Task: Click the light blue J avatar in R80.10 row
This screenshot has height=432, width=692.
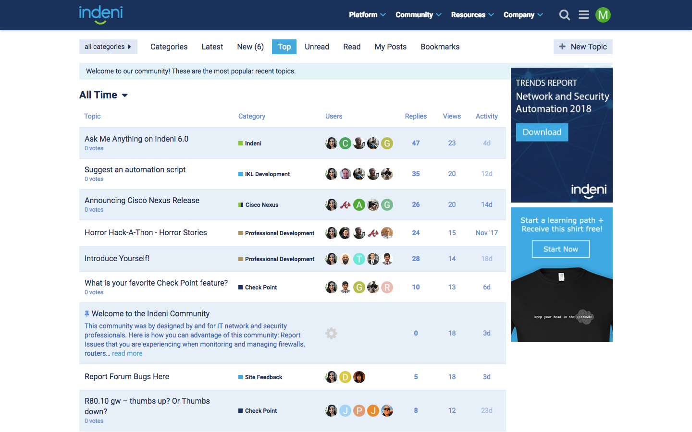Action: click(345, 410)
